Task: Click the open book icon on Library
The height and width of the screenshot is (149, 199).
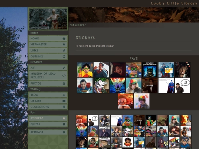Action: point(64,101)
